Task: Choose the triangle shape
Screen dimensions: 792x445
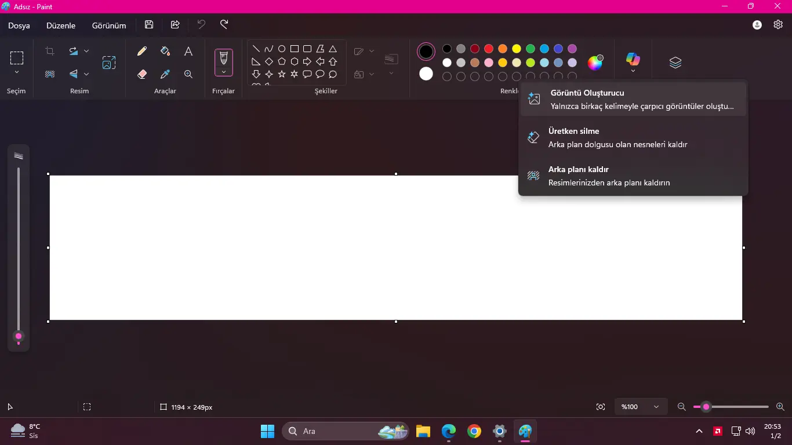Action: [333, 49]
